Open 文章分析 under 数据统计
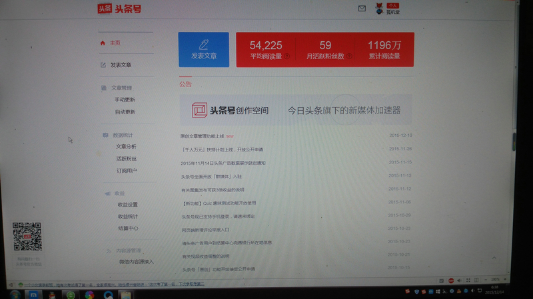This screenshot has width=533, height=299. click(x=126, y=146)
